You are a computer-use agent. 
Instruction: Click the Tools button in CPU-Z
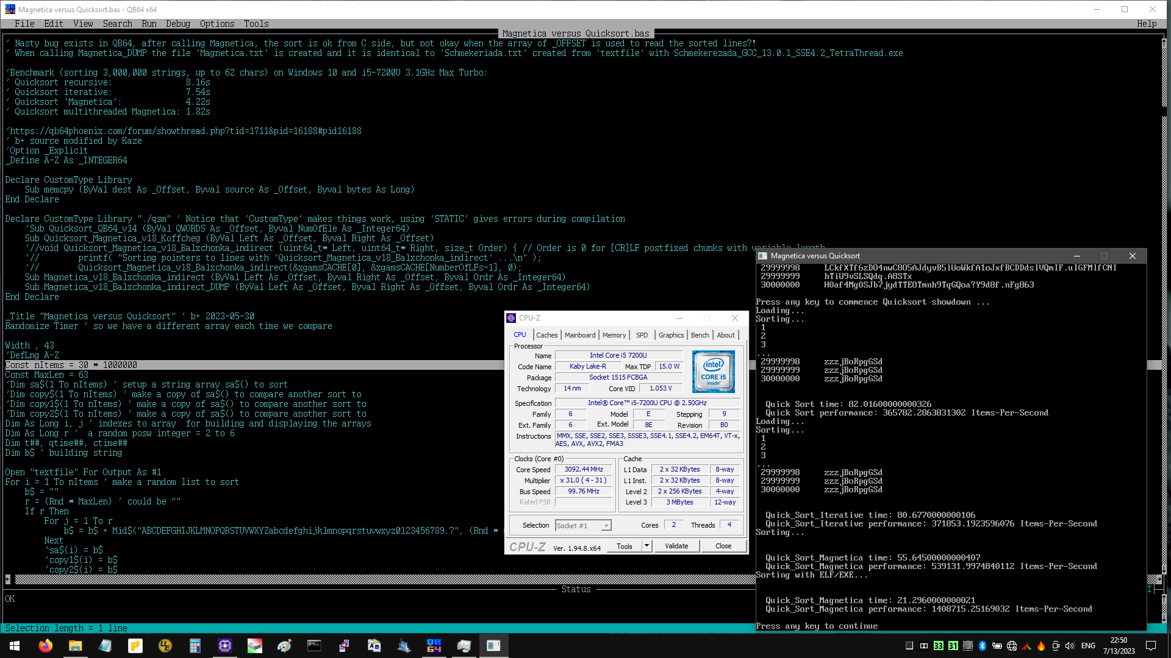625,546
